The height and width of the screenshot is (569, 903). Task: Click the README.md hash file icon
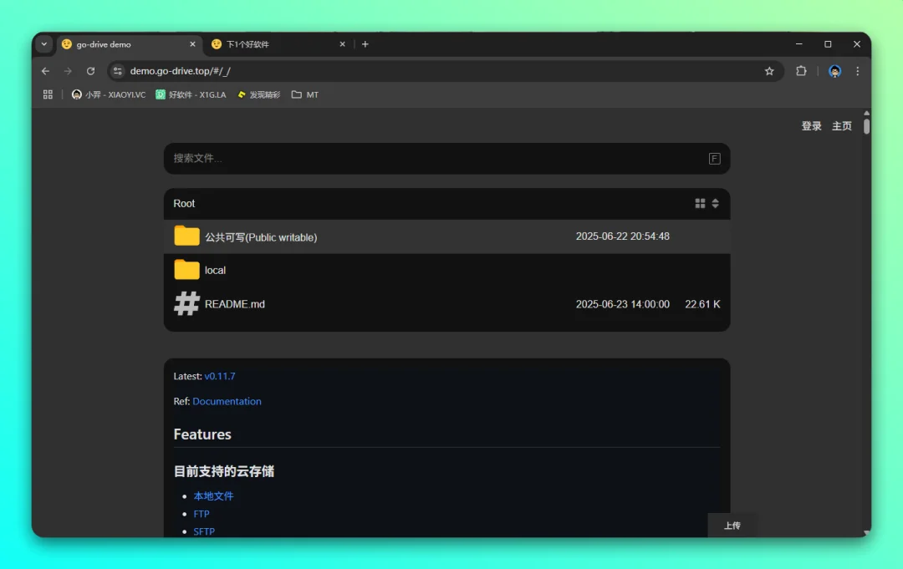pyautogui.click(x=186, y=304)
